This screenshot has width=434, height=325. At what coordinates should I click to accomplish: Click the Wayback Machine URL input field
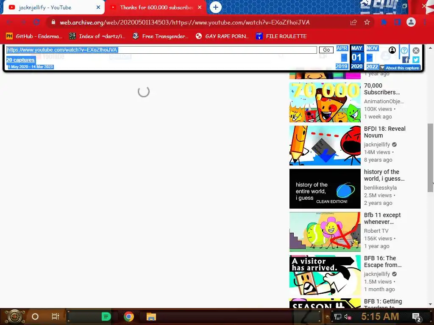(x=161, y=50)
